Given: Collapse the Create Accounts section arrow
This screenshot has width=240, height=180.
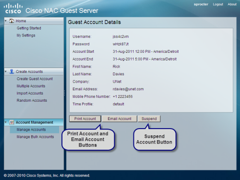Looking at the screenshot, I should 6,72.
